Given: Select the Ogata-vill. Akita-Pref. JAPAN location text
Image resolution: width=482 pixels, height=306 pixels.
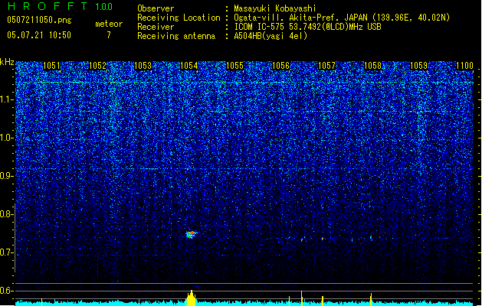Looking at the screenshot, I should point(342,18).
